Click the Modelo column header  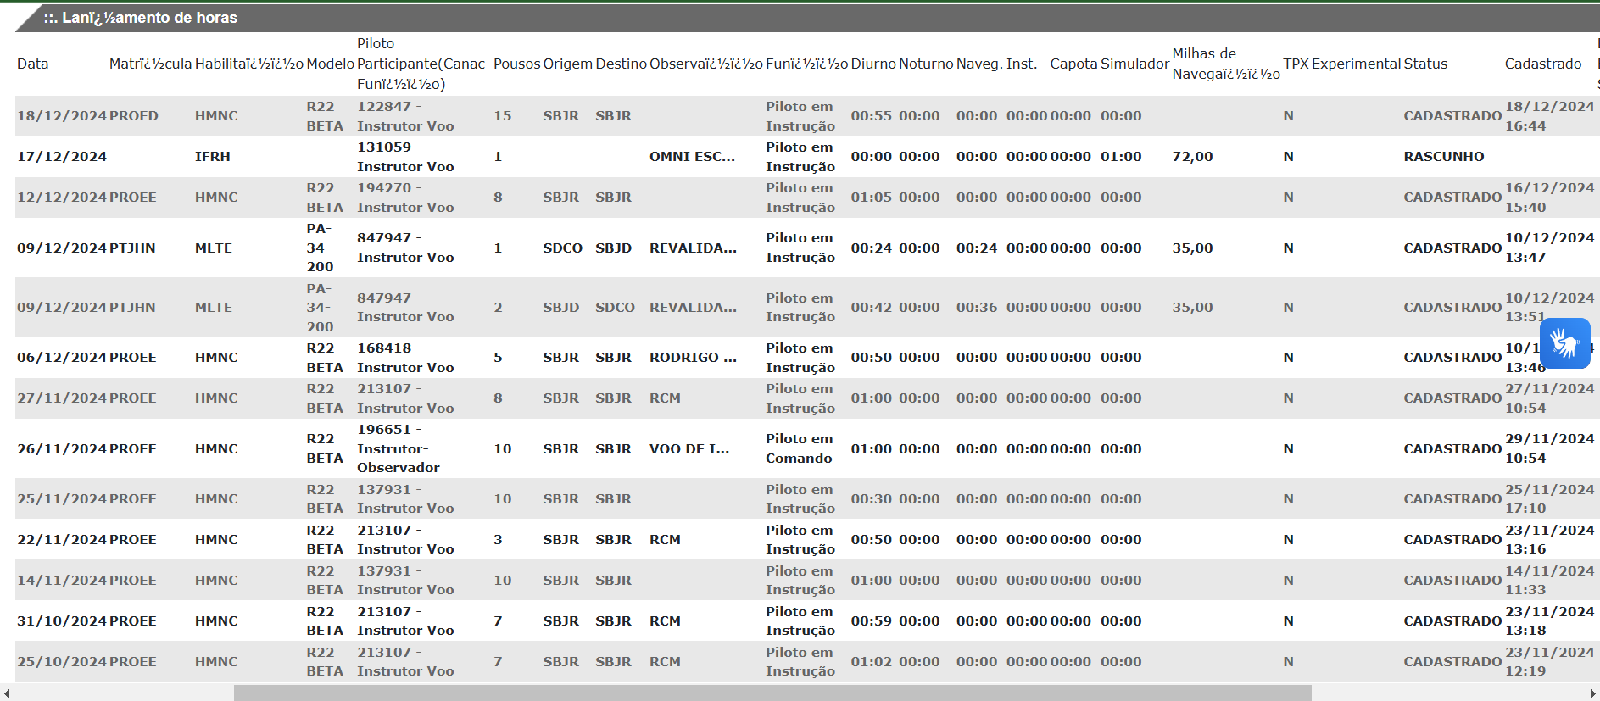coord(330,64)
